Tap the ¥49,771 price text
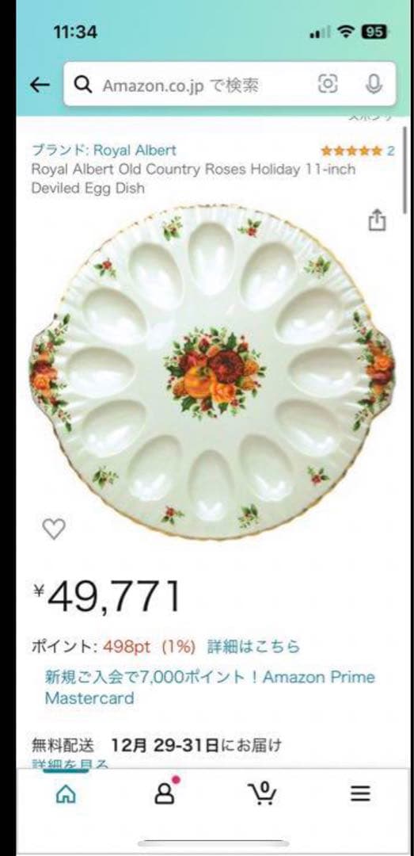 point(106,596)
